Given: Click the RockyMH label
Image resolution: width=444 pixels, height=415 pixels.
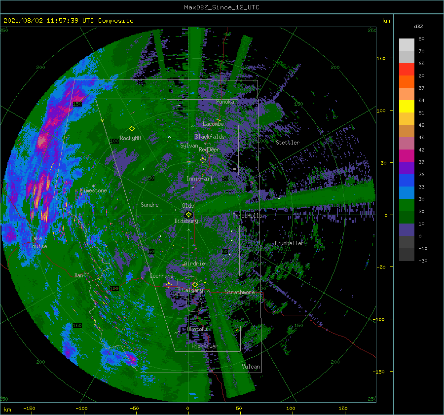Looking at the screenshot, I should pyautogui.click(x=130, y=138).
